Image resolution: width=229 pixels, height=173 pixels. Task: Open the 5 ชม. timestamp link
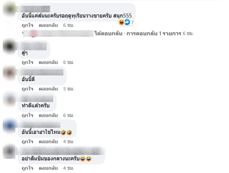[x=68, y=89]
